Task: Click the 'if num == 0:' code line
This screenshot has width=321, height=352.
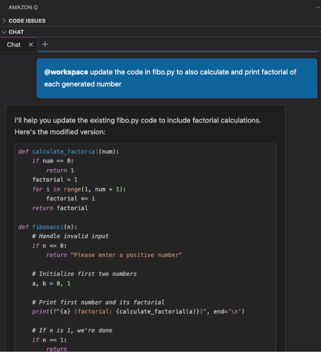Action: tap(53, 161)
